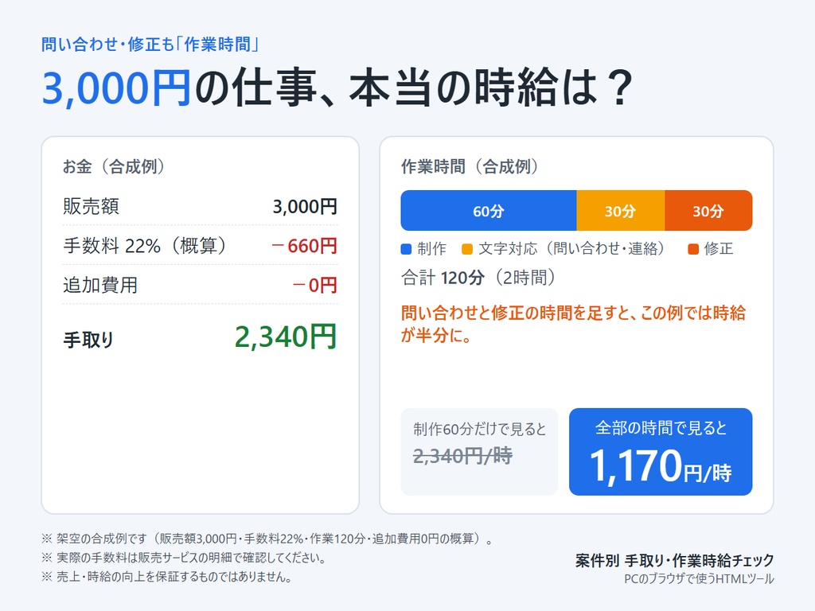The image size is (815, 611).
Task: Click PCのブラウザで使うHTMLツール caption
Action: pos(699,579)
